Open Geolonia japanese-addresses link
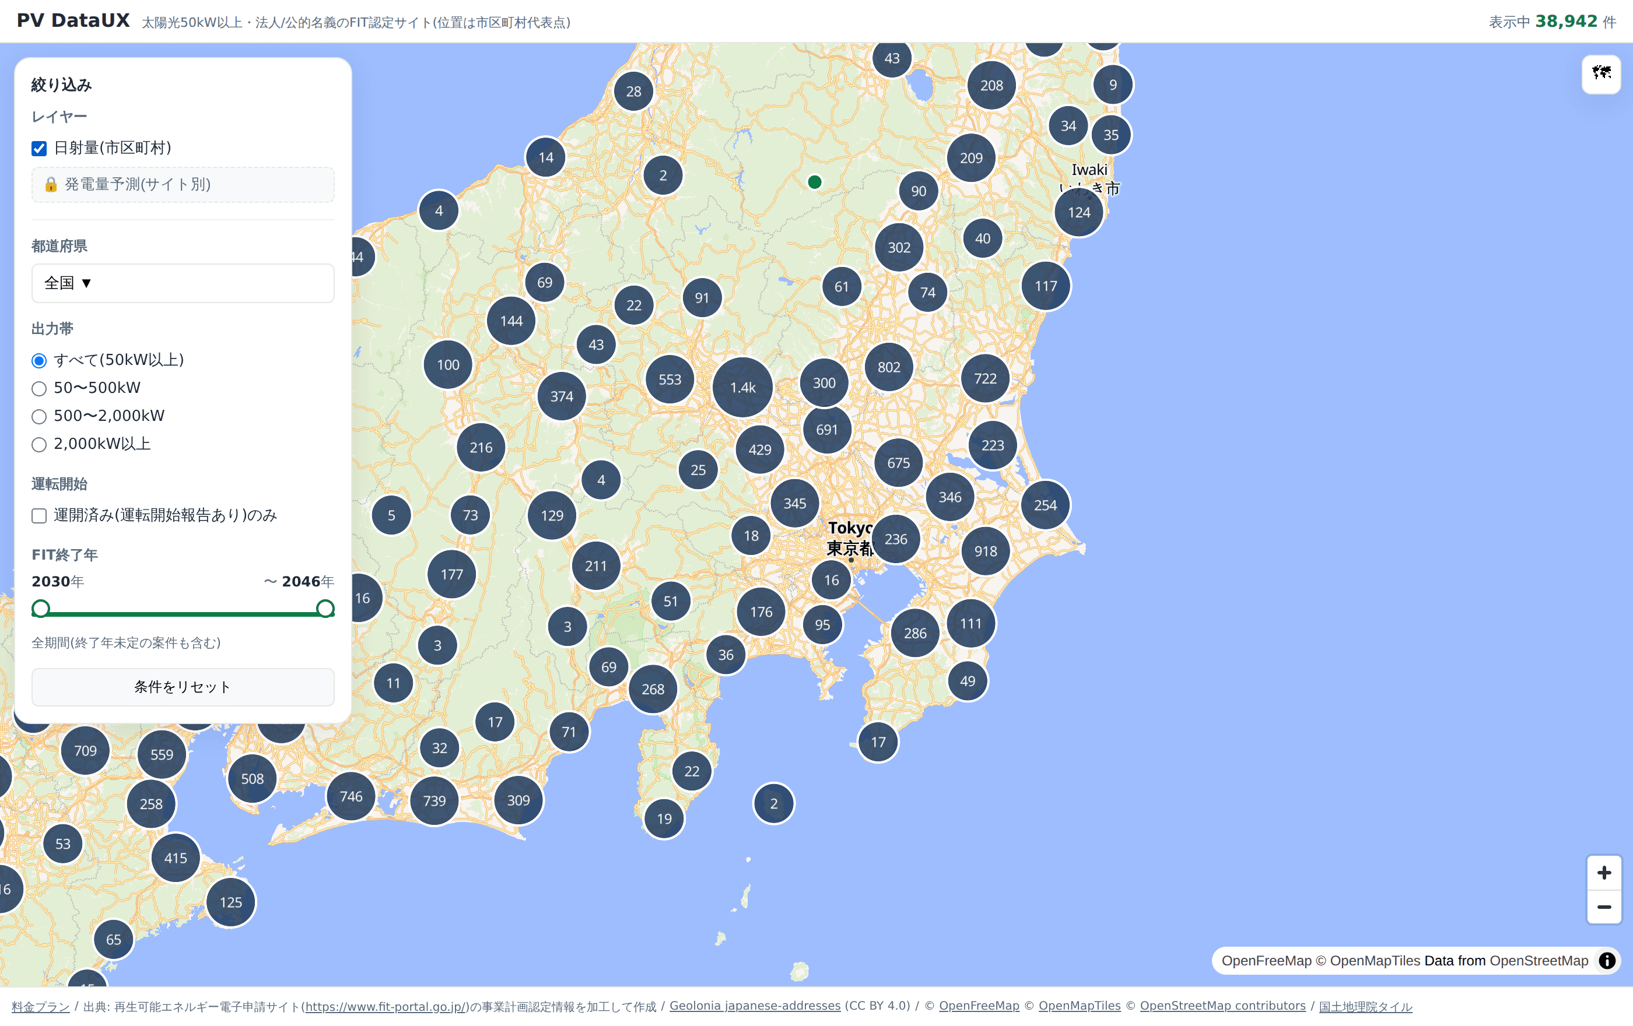The image size is (1633, 1026). coord(755,1006)
